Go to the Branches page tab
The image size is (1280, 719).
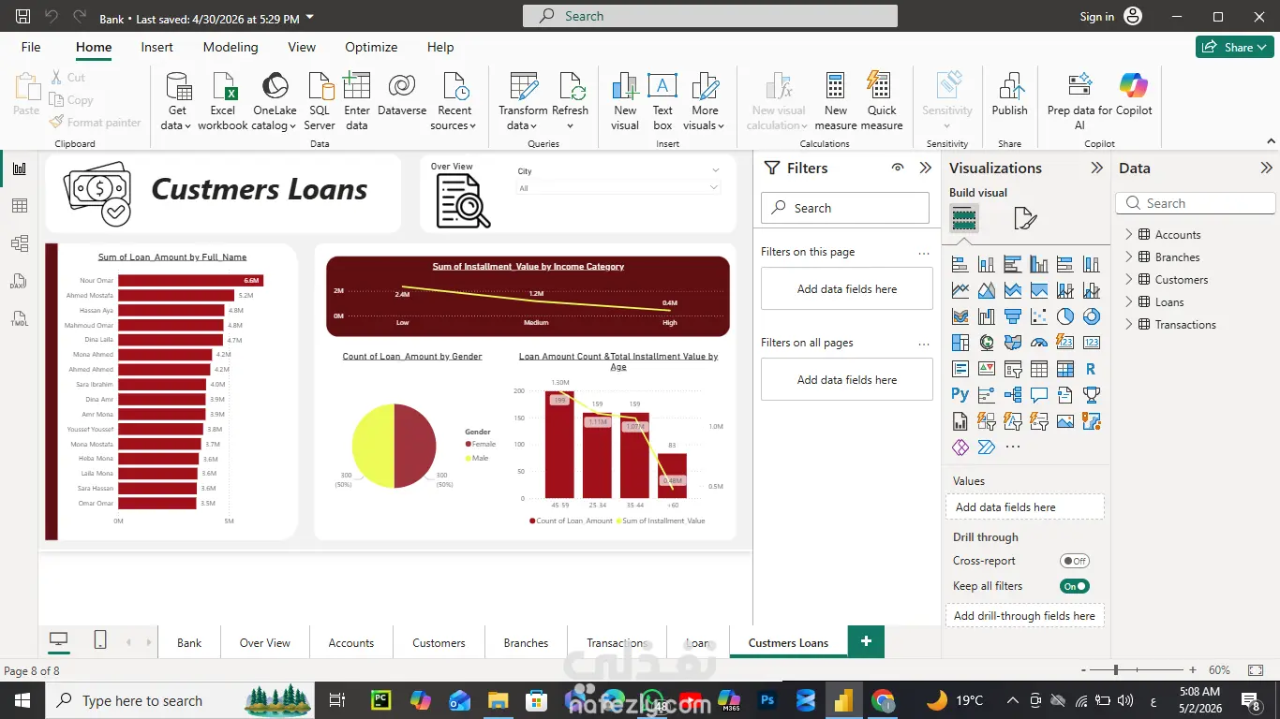click(x=526, y=643)
